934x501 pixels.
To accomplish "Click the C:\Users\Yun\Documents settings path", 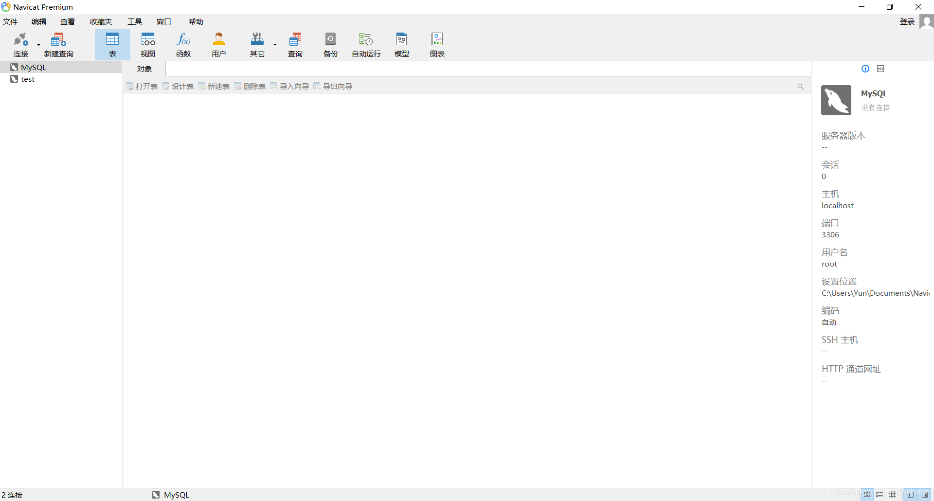I will [x=875, y=293].
